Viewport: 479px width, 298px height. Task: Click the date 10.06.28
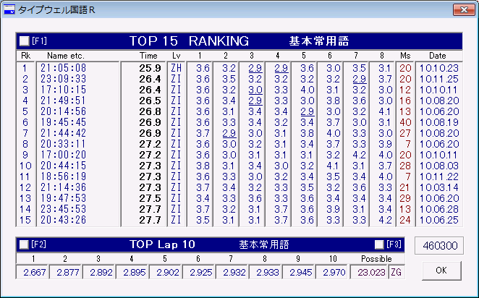[x=439, y=209]
